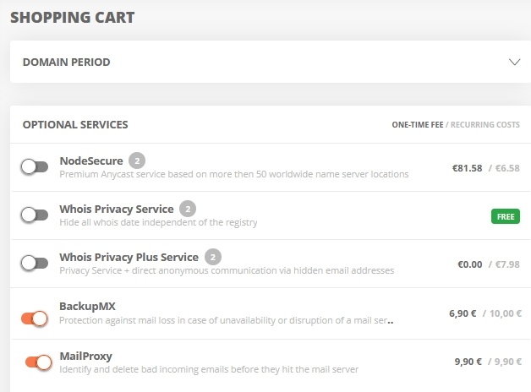Click the Recurring Costs column label
Viewport: 531px width, 392px height.
coord(485,125)
